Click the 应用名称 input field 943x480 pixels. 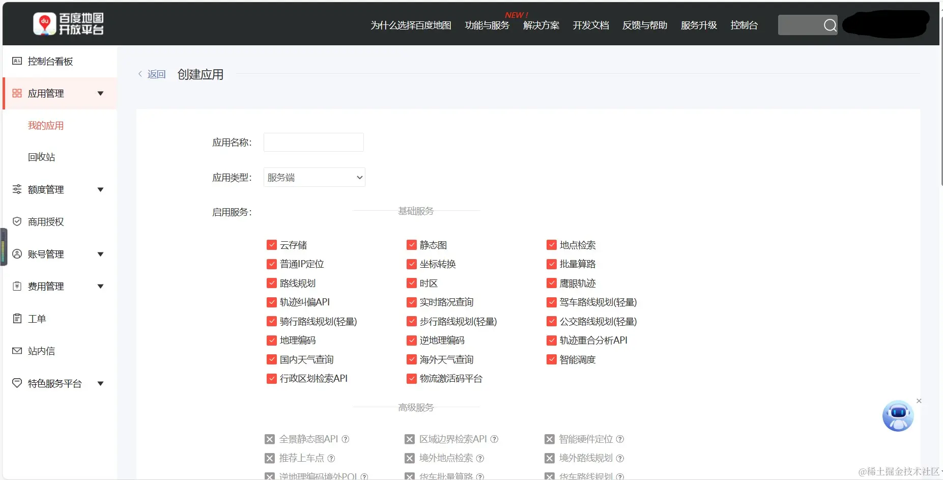point(313,142)
